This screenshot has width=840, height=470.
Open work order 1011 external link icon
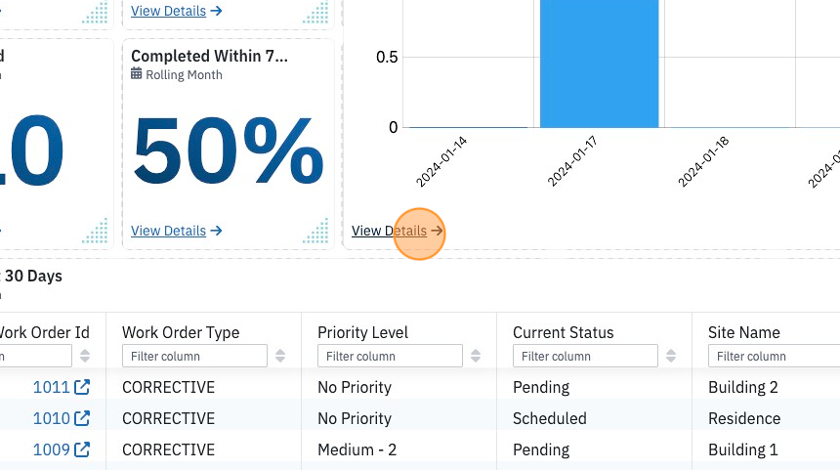click(82, 387)
